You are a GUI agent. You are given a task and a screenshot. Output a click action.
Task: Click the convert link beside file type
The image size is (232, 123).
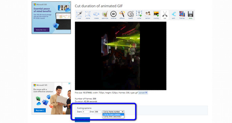[x=143, y=93]
